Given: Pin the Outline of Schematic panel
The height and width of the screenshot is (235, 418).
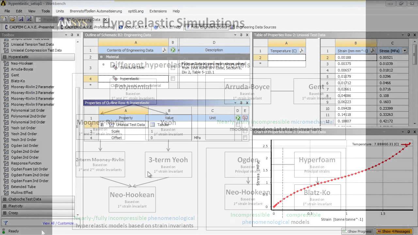Looking at the screenshot, I should (241, 35).
